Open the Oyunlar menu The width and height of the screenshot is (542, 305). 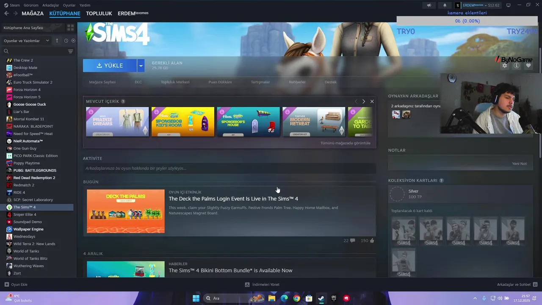coord(69,5)
